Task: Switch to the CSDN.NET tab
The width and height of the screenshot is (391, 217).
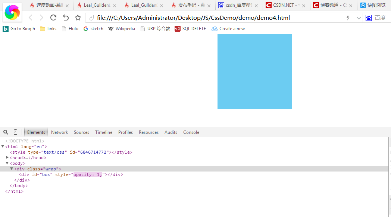Action: pyautogui.click(x=286, y=5)
